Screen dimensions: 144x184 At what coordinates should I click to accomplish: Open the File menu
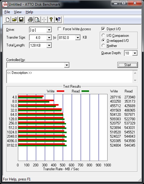coord(7,12)
